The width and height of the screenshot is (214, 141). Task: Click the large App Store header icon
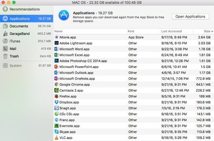(64, 15)
